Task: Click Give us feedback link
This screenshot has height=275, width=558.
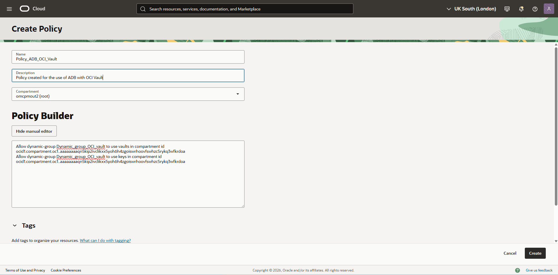Action: pyautogui.click(x=539, y=270)
